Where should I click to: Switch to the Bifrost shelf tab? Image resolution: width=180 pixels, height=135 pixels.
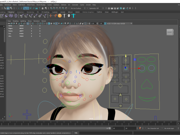click(70, 12)
